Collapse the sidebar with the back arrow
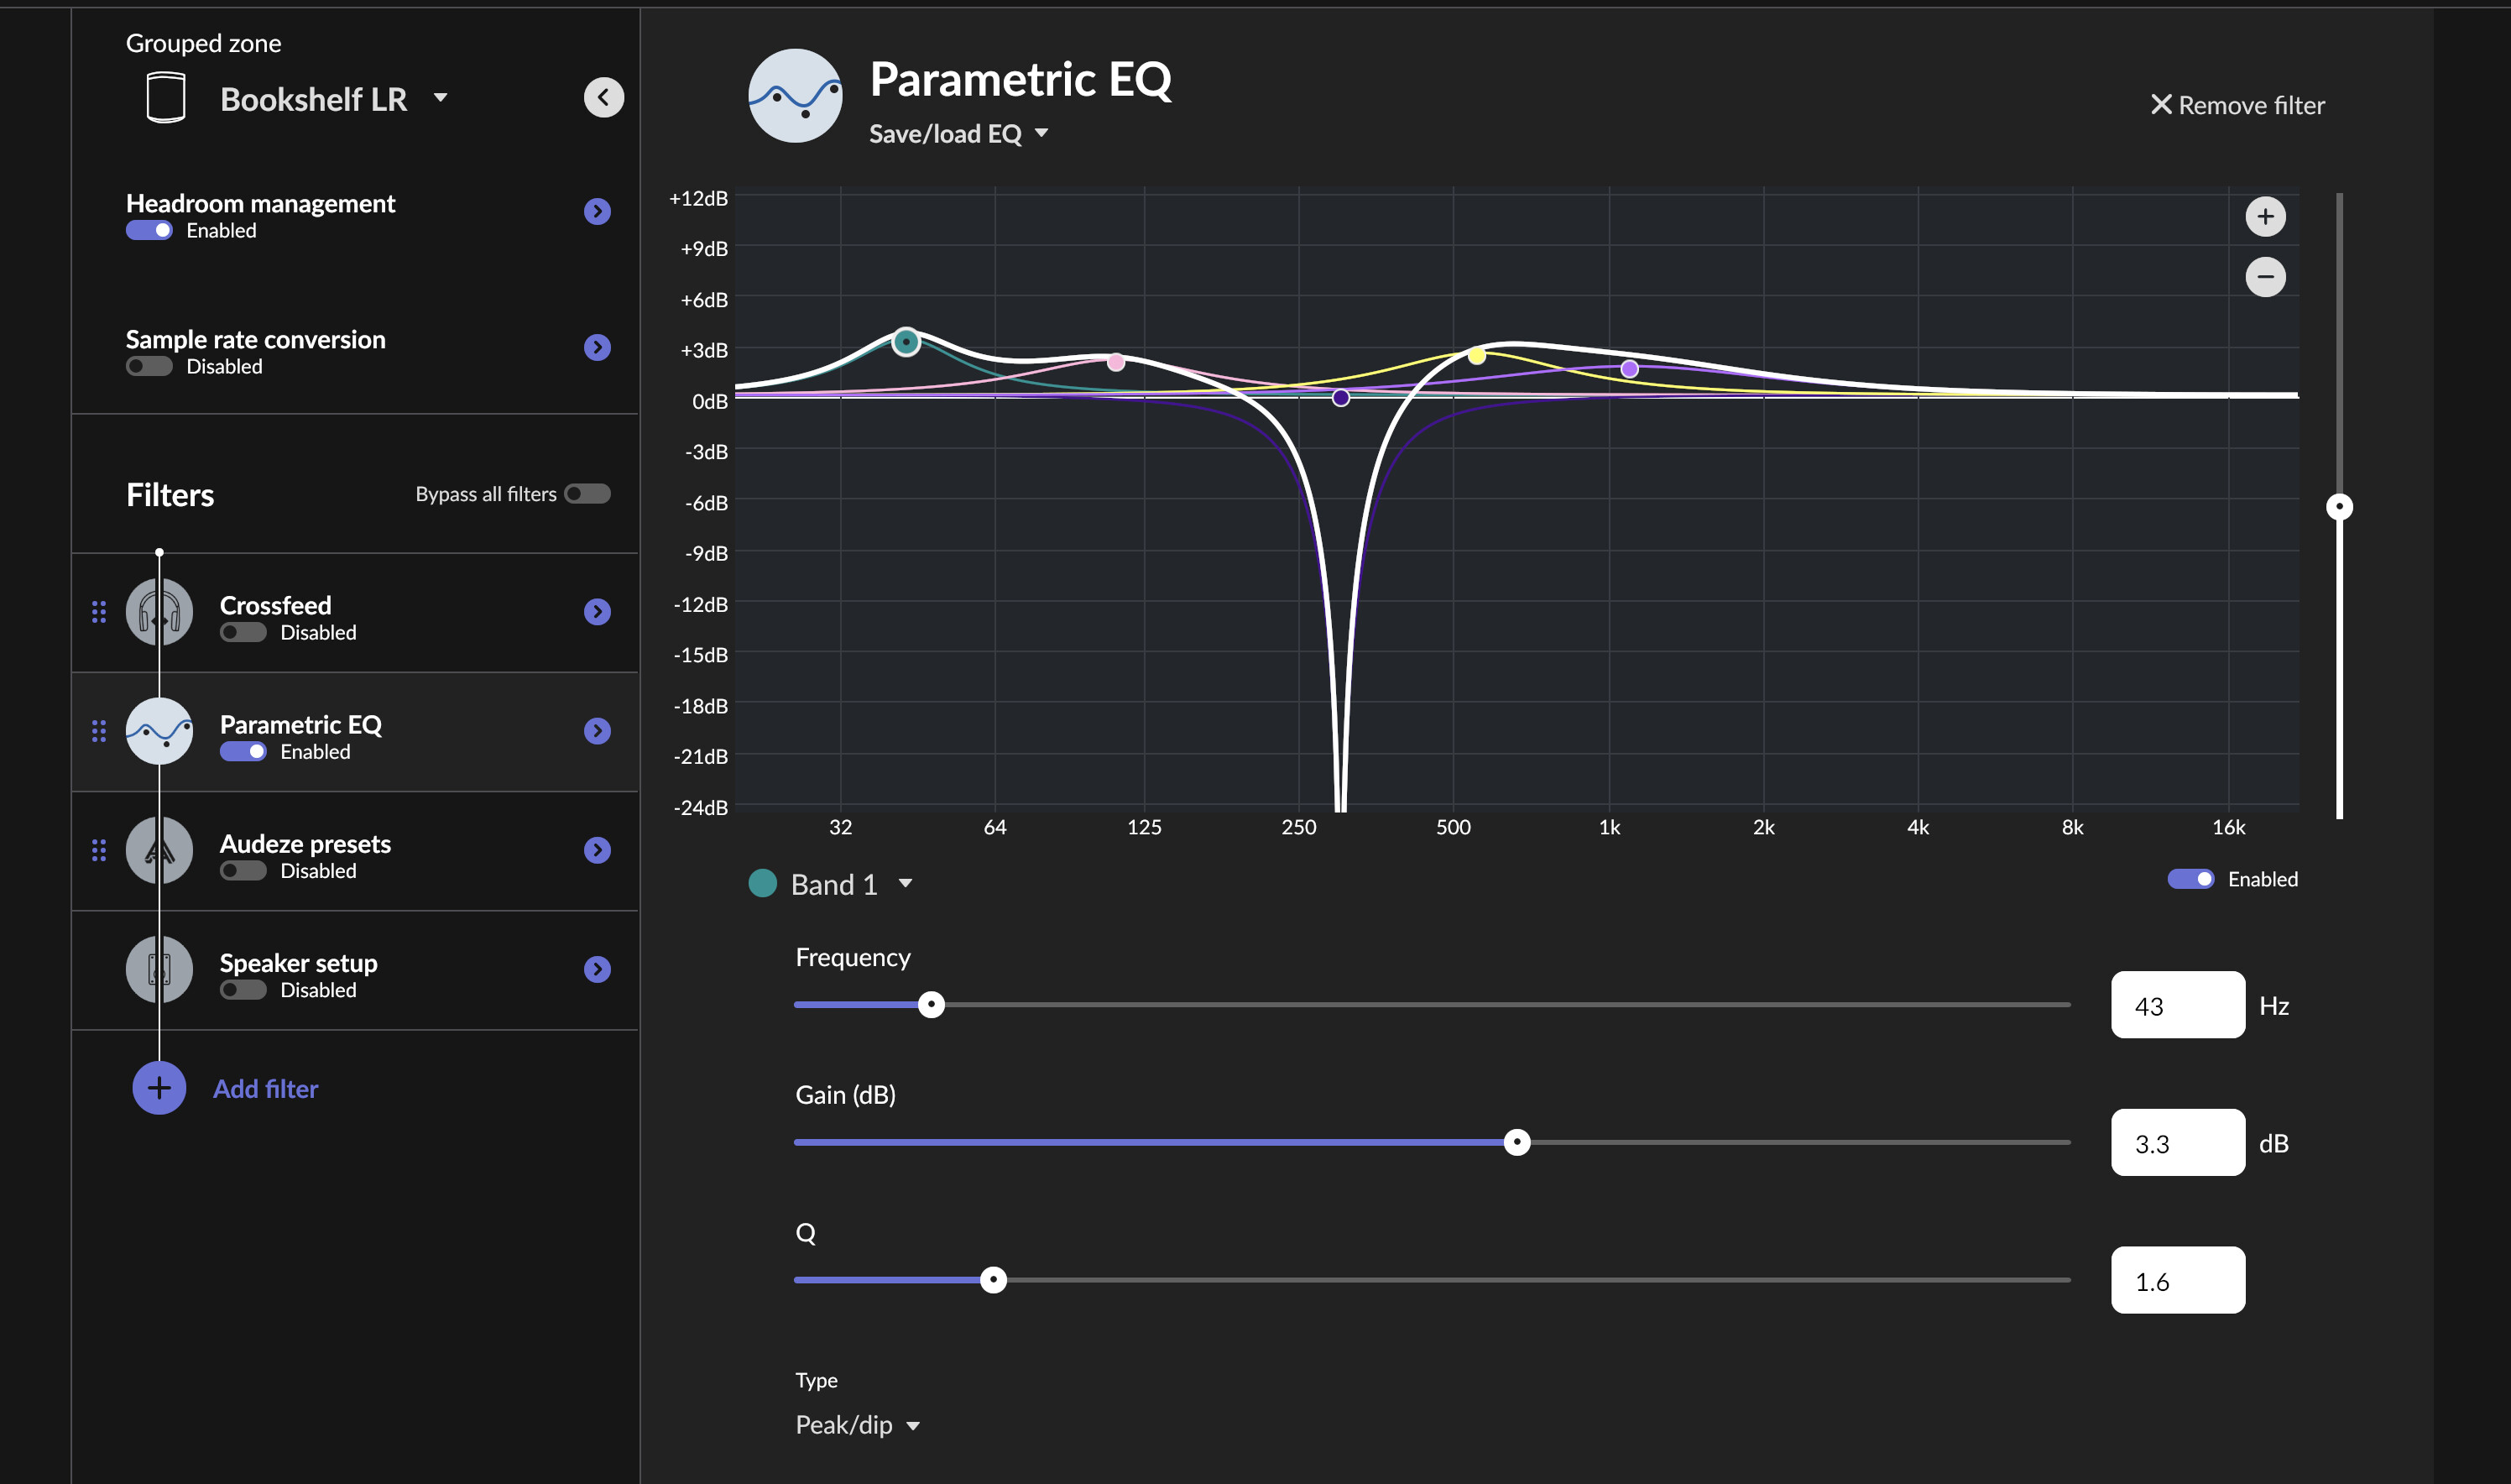 (x=603, y=98)
